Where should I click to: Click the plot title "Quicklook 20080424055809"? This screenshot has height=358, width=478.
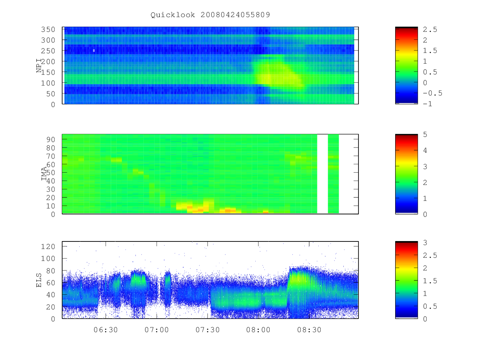point(210,15)
